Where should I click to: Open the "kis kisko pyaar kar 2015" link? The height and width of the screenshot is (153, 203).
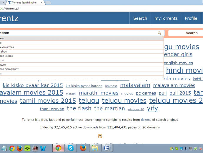point(33,85)
